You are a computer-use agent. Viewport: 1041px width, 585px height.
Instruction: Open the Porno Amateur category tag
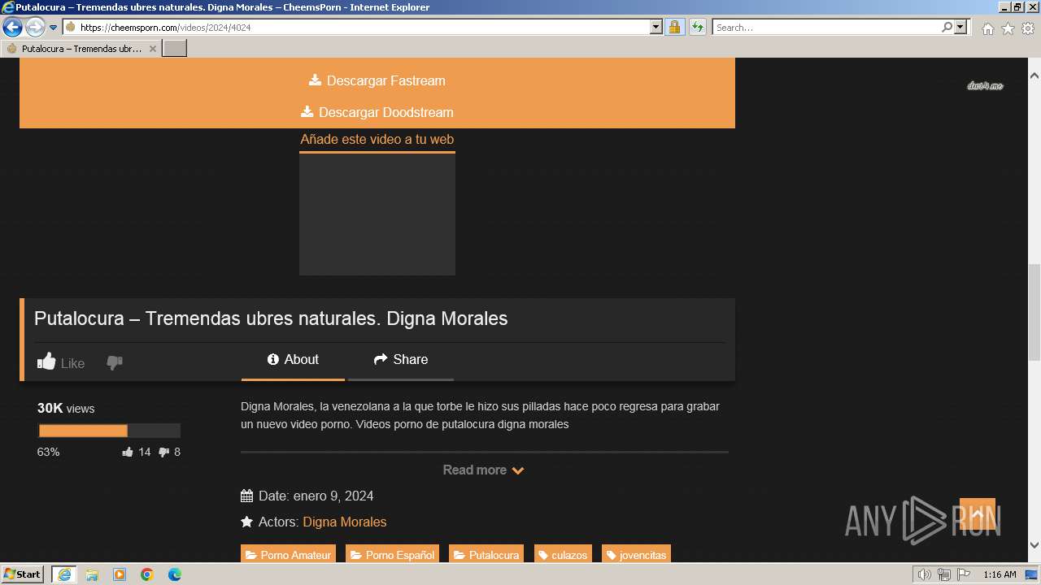point(289,555)
